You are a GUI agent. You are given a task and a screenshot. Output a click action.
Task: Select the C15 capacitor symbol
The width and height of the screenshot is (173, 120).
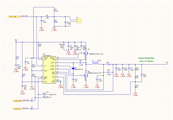click(97, 79)
